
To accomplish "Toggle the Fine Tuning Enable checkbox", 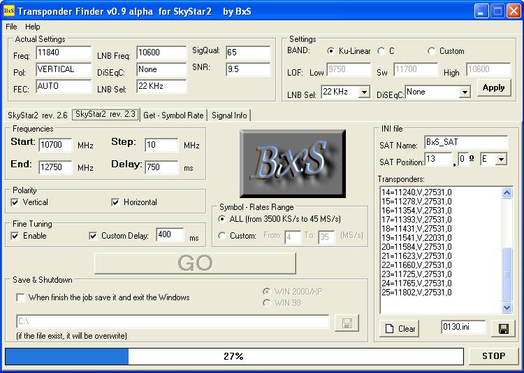I will (x=15, y=236).
